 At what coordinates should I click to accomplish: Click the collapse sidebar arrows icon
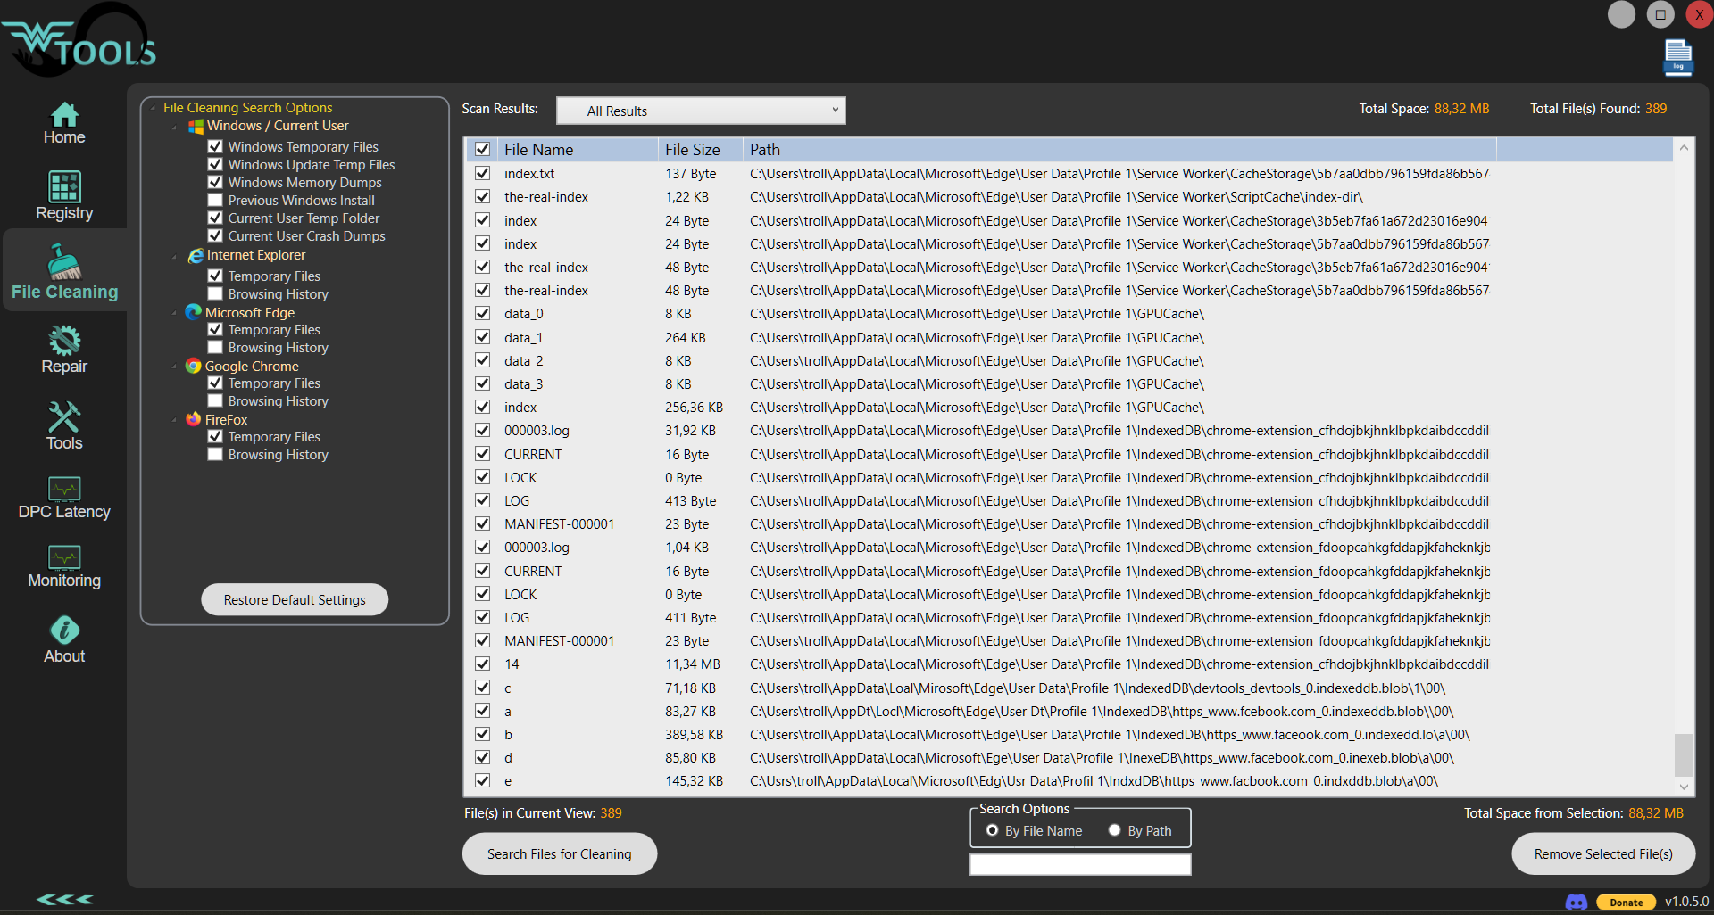64,899
